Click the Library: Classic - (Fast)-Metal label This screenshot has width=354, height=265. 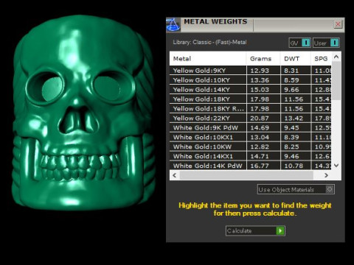pos(209,42)
